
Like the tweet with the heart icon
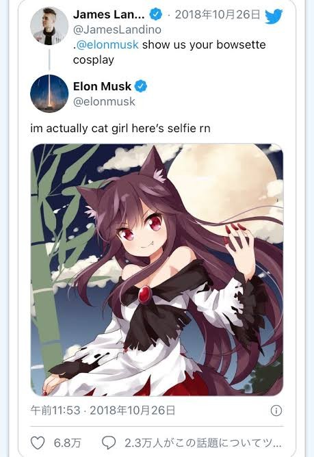pos(38,443)
